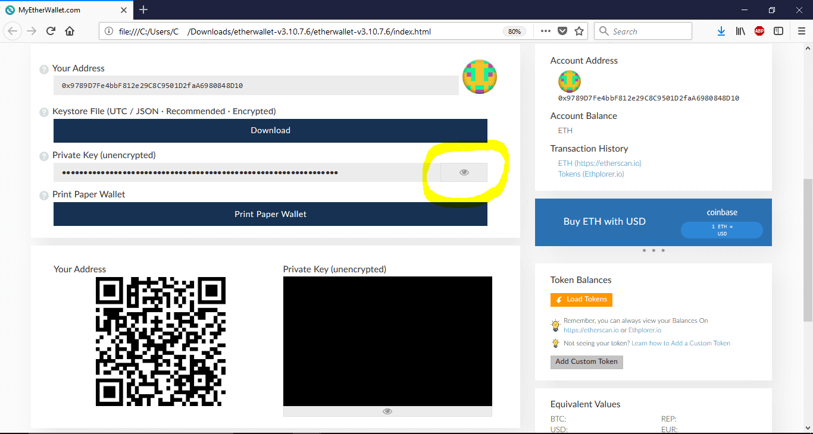Reveal private key with eye toggle
This screenshot has height=434, width=813.
pos(464,172)
